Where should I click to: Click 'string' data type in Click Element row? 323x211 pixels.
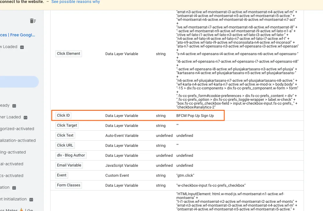pos(161,54)
